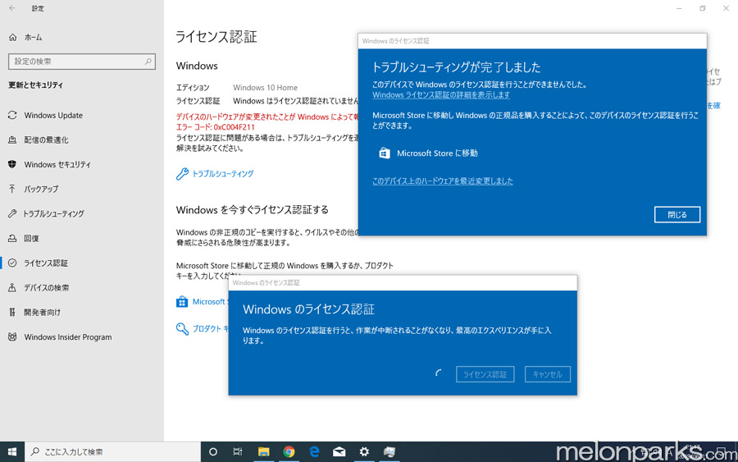Click the Settings gear on the taskbar
738x462 pixels.
click(x=364, y=451)
